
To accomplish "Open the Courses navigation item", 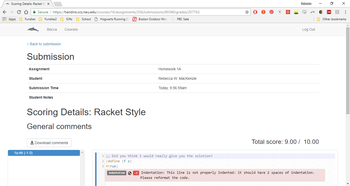I will click(71, 29).
